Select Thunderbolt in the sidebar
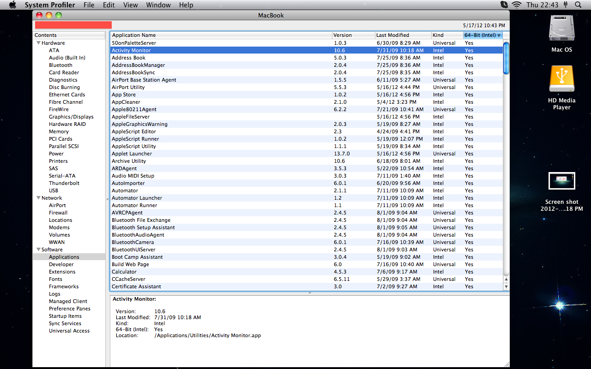 point(64,183)
